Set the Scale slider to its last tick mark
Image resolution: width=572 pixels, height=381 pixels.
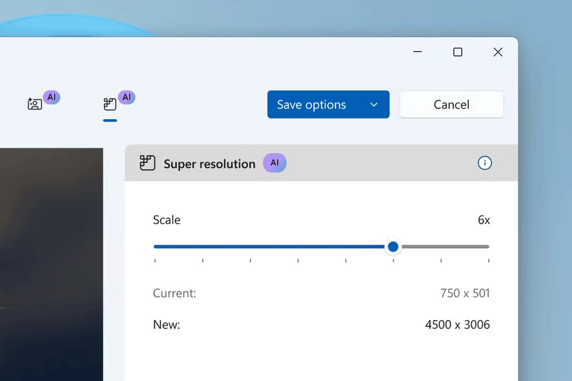tap(488, 247)
